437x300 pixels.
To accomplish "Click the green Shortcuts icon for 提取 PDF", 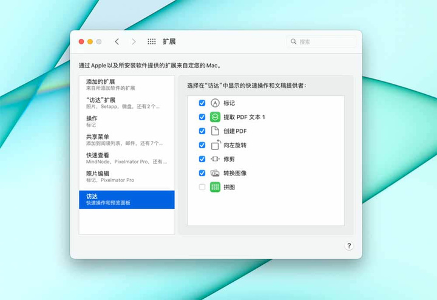I will pyautogui.click(x=215, y=117).
